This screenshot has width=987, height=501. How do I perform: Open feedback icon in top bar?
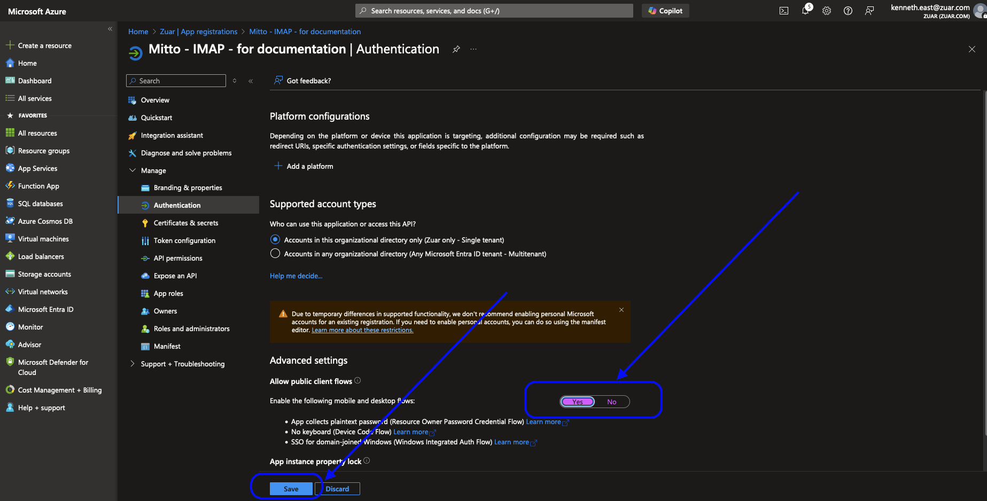(869, 11)
